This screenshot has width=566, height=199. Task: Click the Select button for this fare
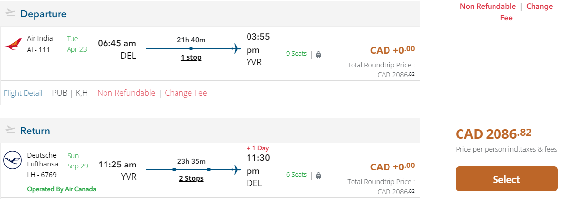click(x=506, y=179)
